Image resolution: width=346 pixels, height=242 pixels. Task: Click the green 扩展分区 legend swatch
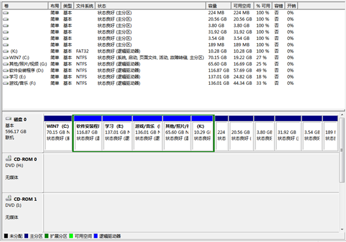click(46, 236)
